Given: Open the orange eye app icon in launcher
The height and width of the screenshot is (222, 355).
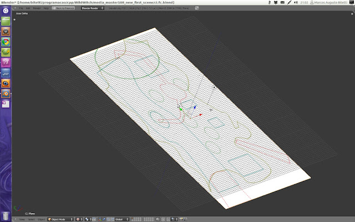Looking at the screenshot, I should pyautogui.click(x=6, y=83).
